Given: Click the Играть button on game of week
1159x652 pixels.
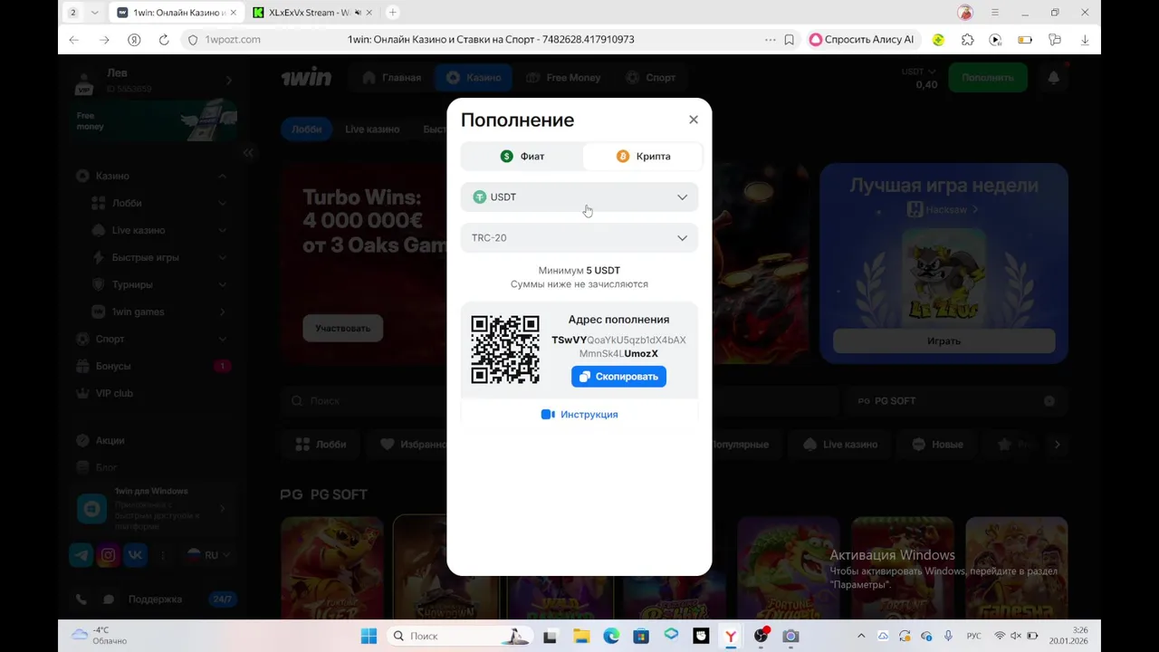Looking at the screenshot, I should click(943, 340).
